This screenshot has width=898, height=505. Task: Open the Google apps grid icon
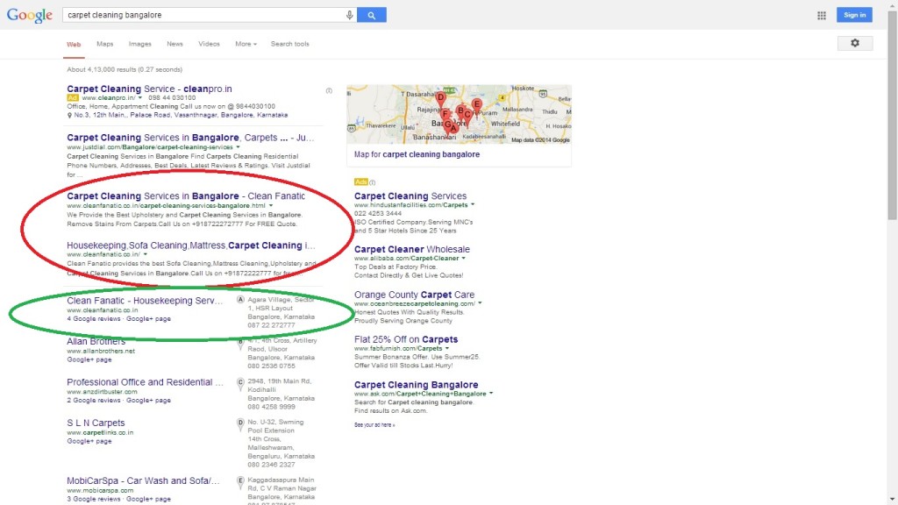click(x=821, y=16)
